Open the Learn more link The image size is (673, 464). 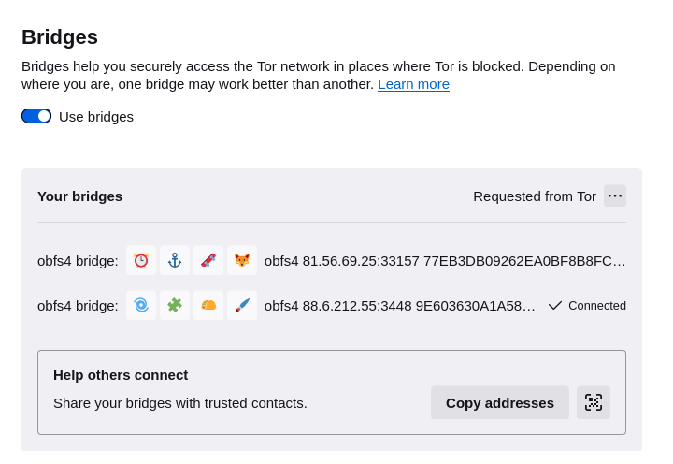click(x=413, y=84)
